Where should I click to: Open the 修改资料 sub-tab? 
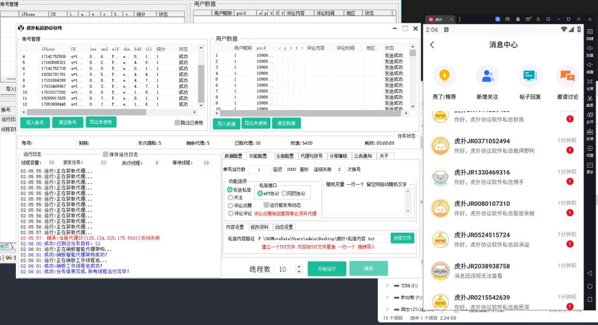pyautogui.click(x=259, y=227)
